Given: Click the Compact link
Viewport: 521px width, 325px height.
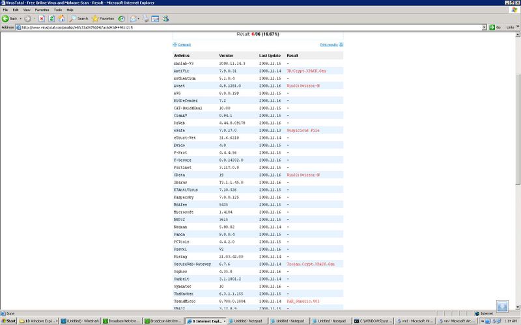Looking at the screenshot, I should [184, 45].
